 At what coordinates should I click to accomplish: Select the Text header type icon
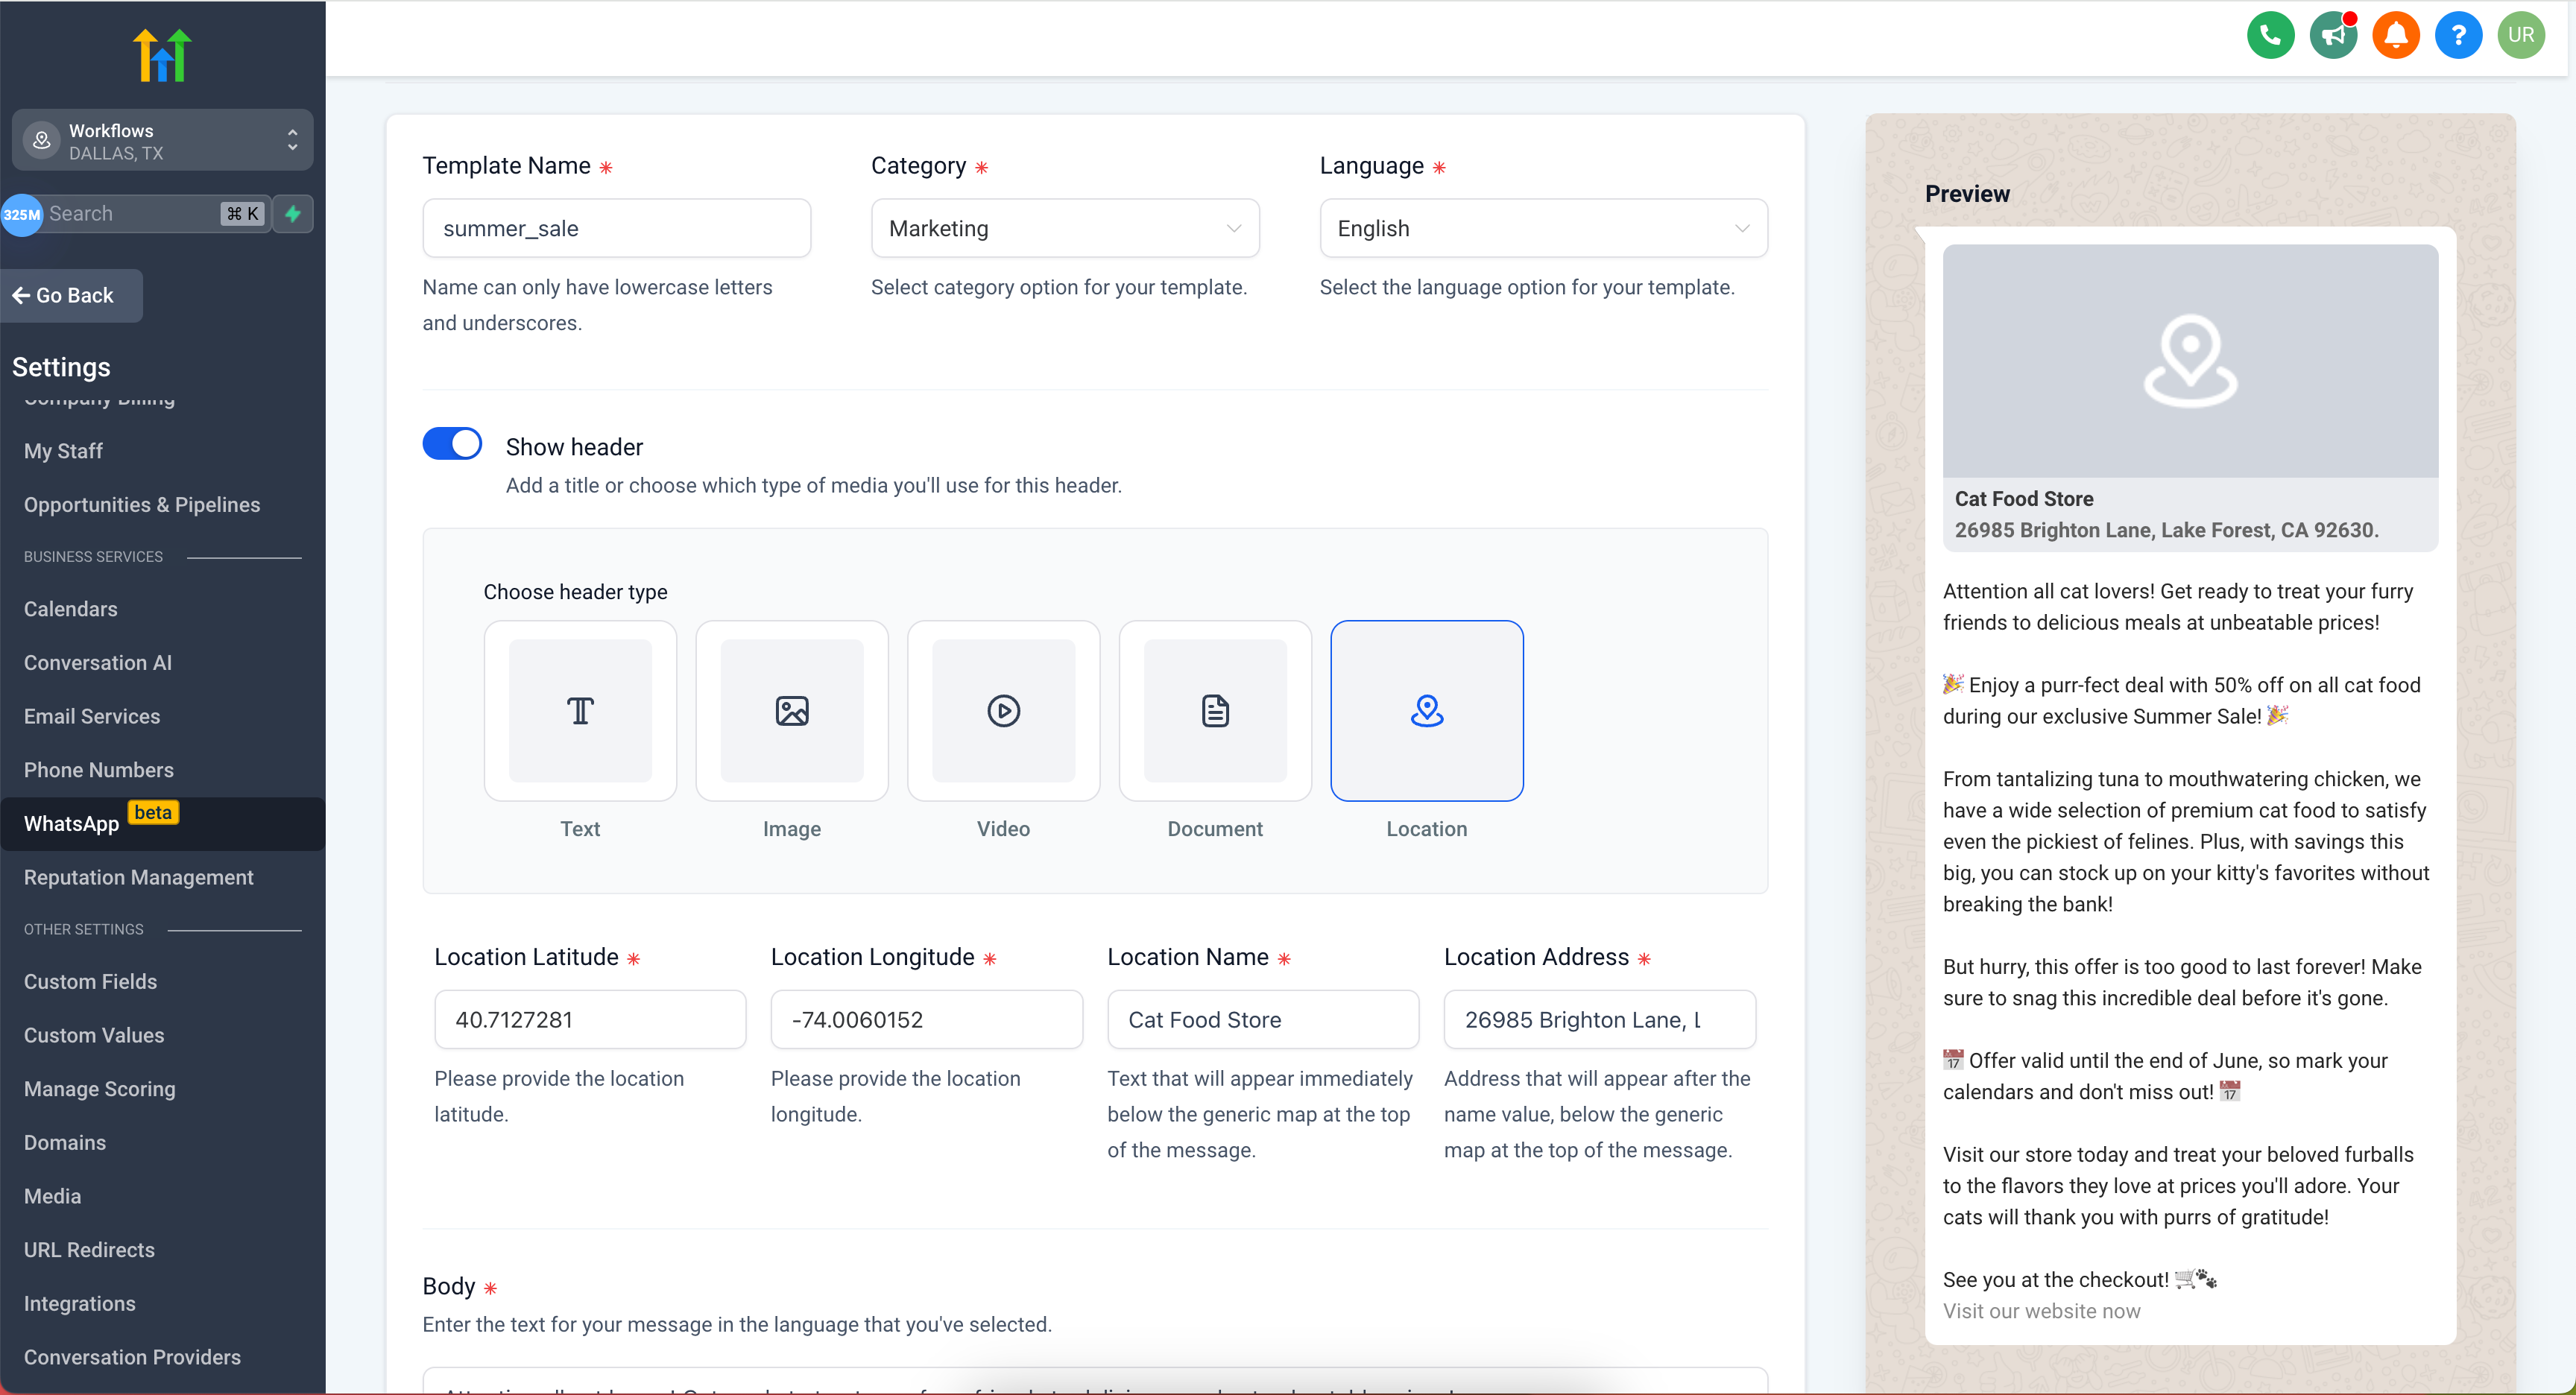(x=581, y=711)
